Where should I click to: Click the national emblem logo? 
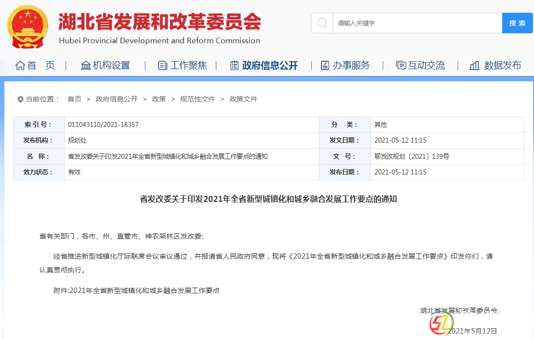(x=28, y=26)
